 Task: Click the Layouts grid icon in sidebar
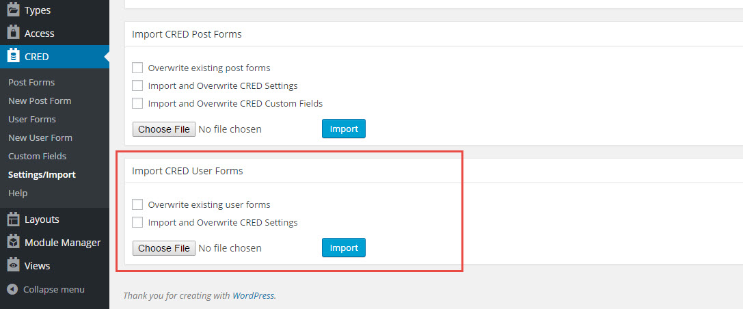point(13,219)
